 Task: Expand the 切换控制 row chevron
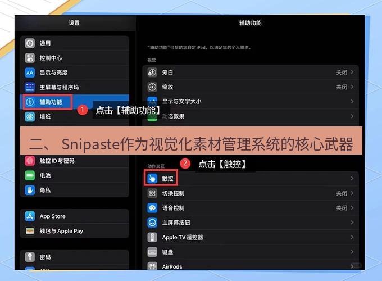352,193
